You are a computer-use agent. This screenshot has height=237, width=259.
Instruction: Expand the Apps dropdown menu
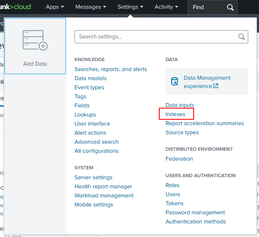point(55,7)
